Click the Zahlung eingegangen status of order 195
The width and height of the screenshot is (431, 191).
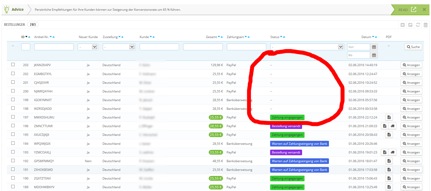click(287, 135)
